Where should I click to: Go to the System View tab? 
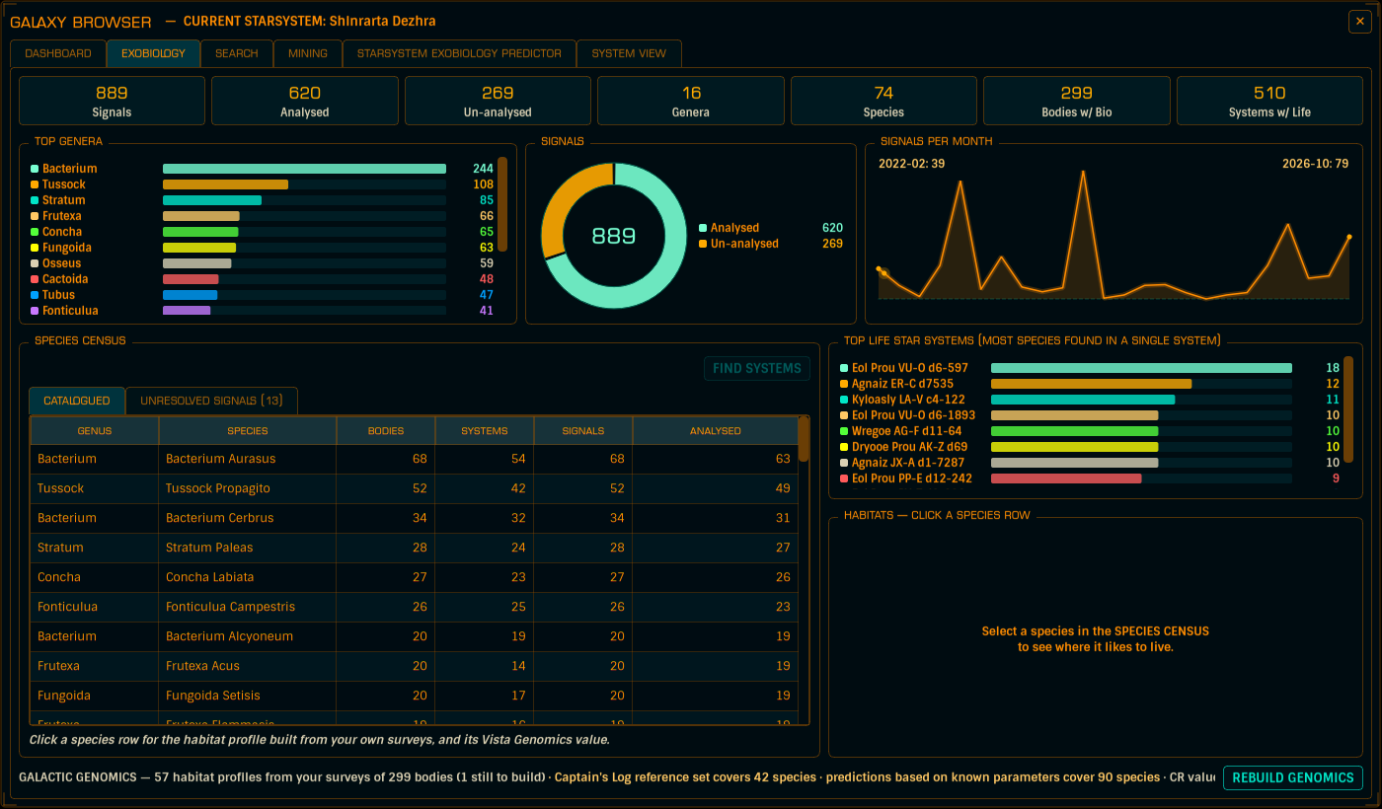pyautogui.click(x=629, y=53)
